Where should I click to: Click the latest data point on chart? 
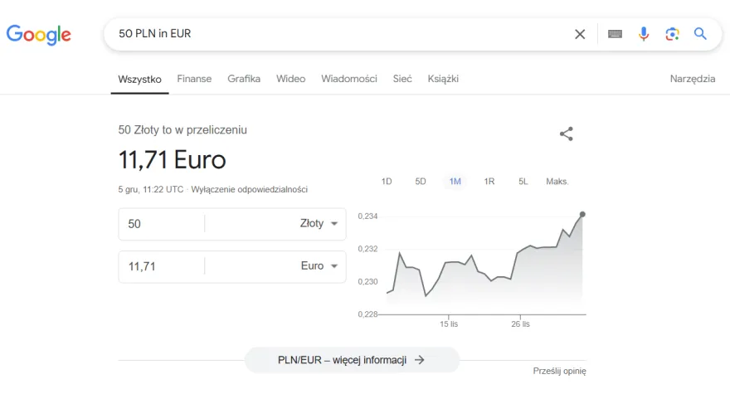click(582, 214)
